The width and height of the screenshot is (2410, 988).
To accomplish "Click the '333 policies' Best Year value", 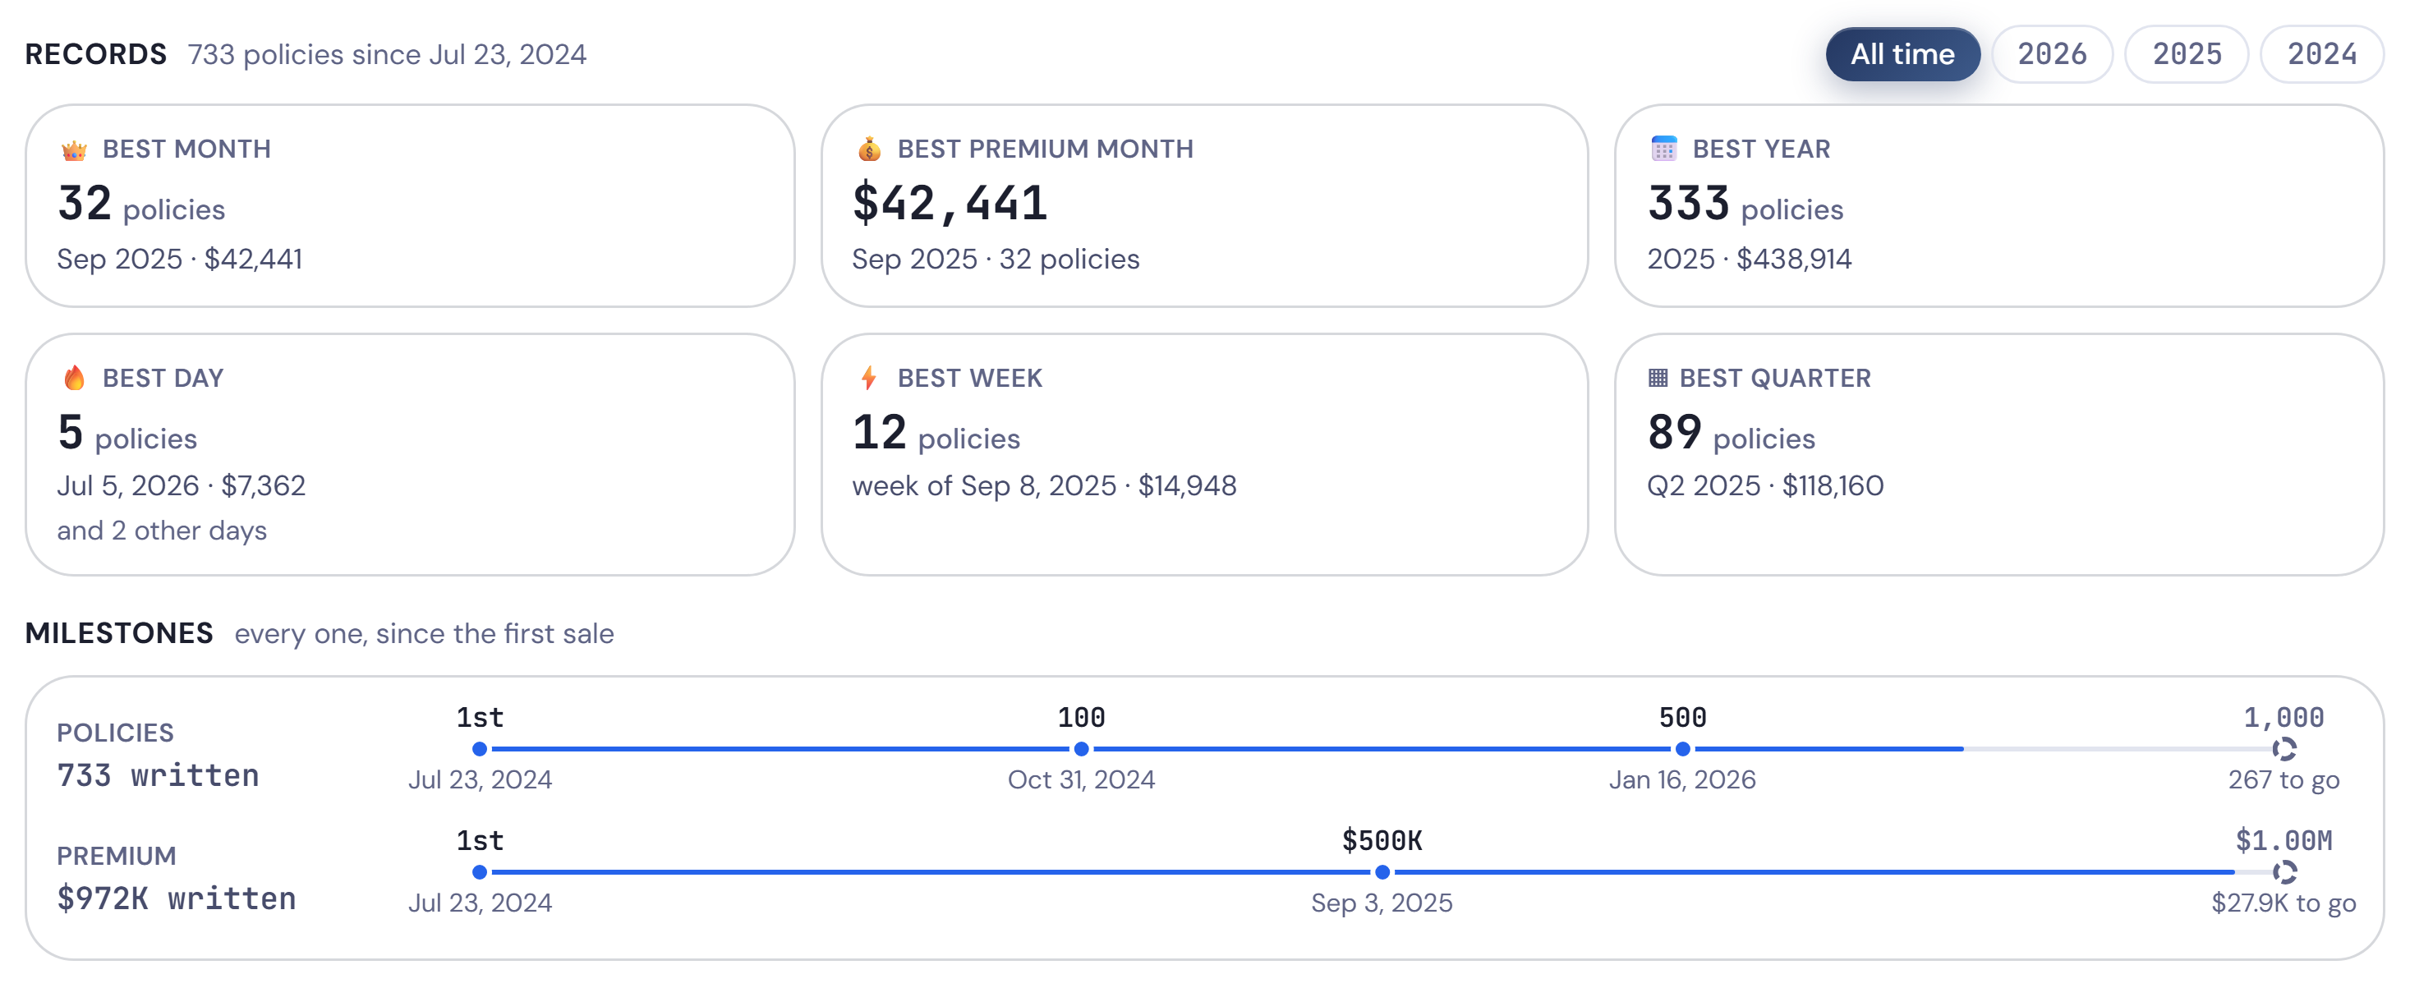I will (1745, 204).
